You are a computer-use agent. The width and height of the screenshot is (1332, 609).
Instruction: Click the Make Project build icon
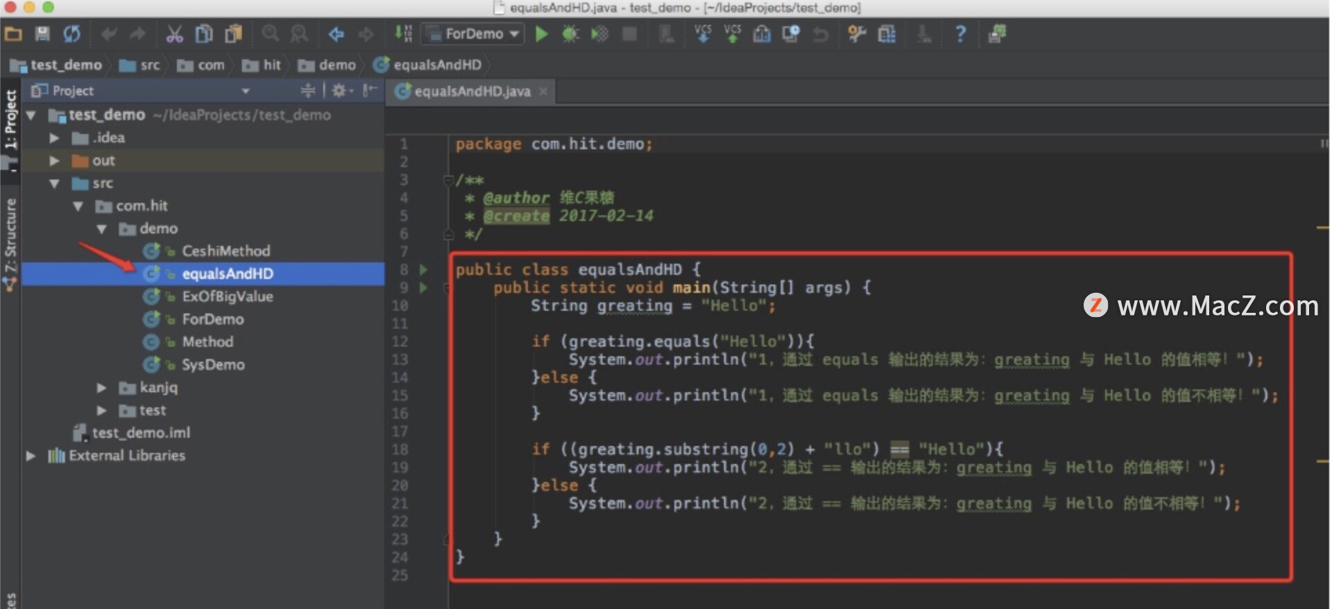pos(403,34)
